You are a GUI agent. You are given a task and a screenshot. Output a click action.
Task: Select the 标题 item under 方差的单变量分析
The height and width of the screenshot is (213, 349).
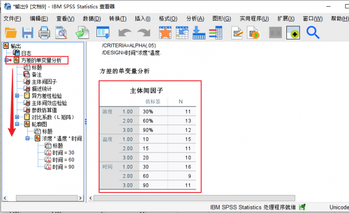[36, 67]
